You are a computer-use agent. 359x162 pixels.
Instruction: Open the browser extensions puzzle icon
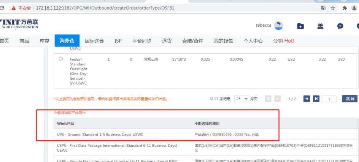point(345,8)
